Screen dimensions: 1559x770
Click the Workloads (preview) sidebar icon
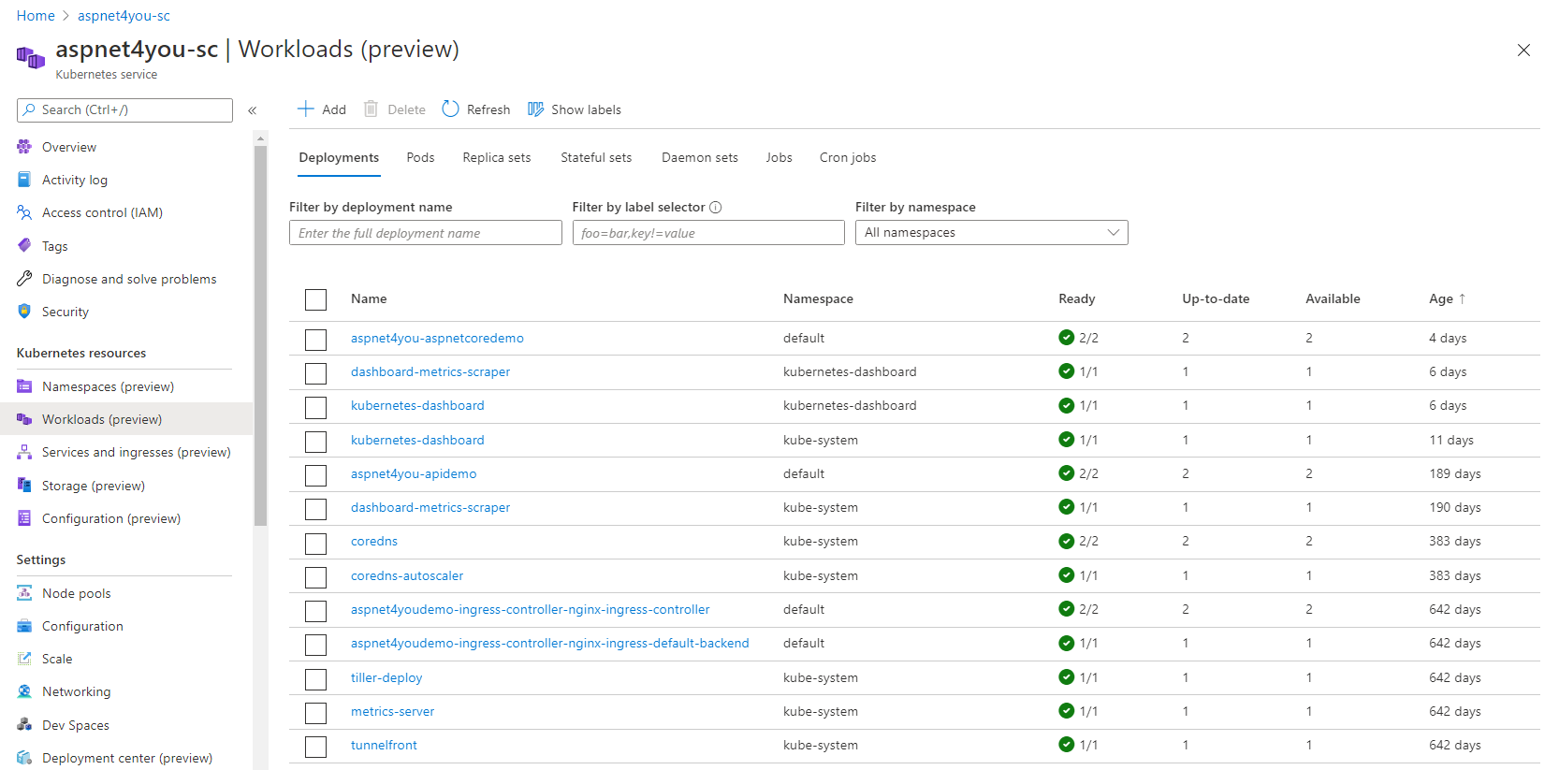(x=24, y=419)
